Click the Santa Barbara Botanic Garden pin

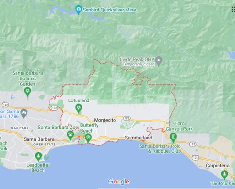point(27,91)
